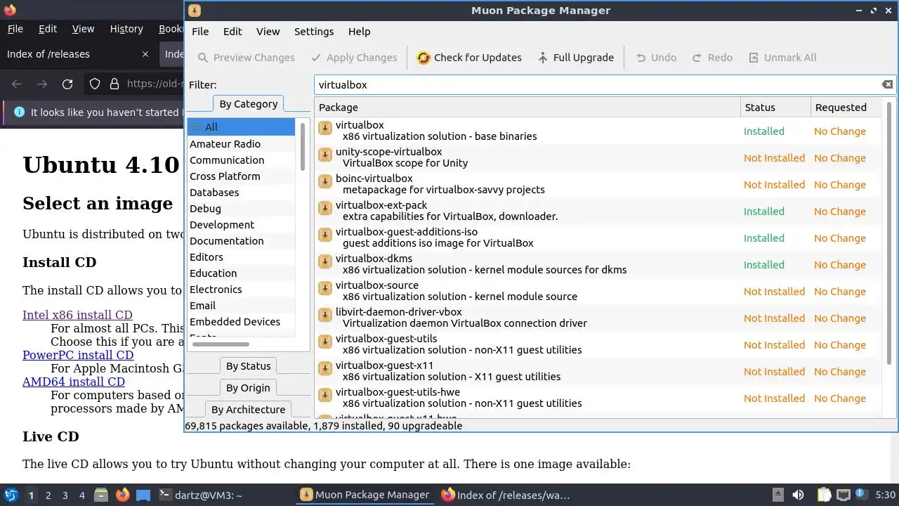Click the package icon next to unity-scope-virtualbox
This screenshot has width=899, height=506.
[x=324, y=155]
